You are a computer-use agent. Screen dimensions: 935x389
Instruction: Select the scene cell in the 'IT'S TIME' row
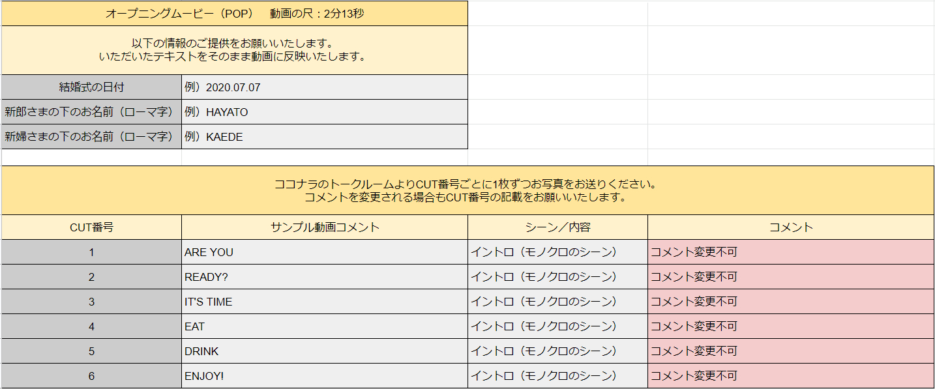(557, 302)
